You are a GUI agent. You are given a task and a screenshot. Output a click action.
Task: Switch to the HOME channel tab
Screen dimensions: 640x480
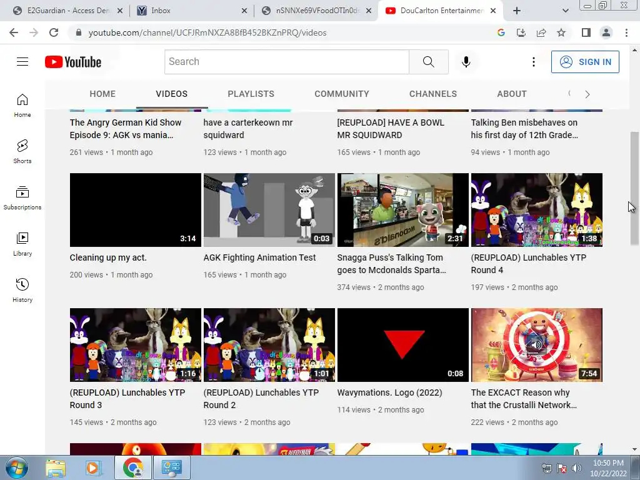[102, 94]
